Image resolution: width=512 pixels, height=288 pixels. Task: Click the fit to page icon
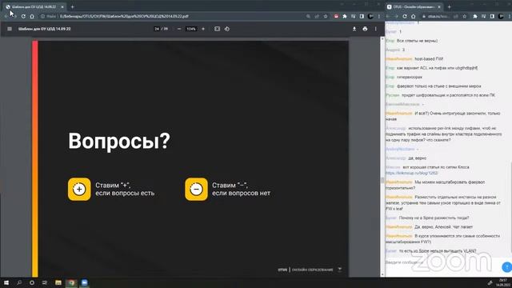[x=217, y=29]
